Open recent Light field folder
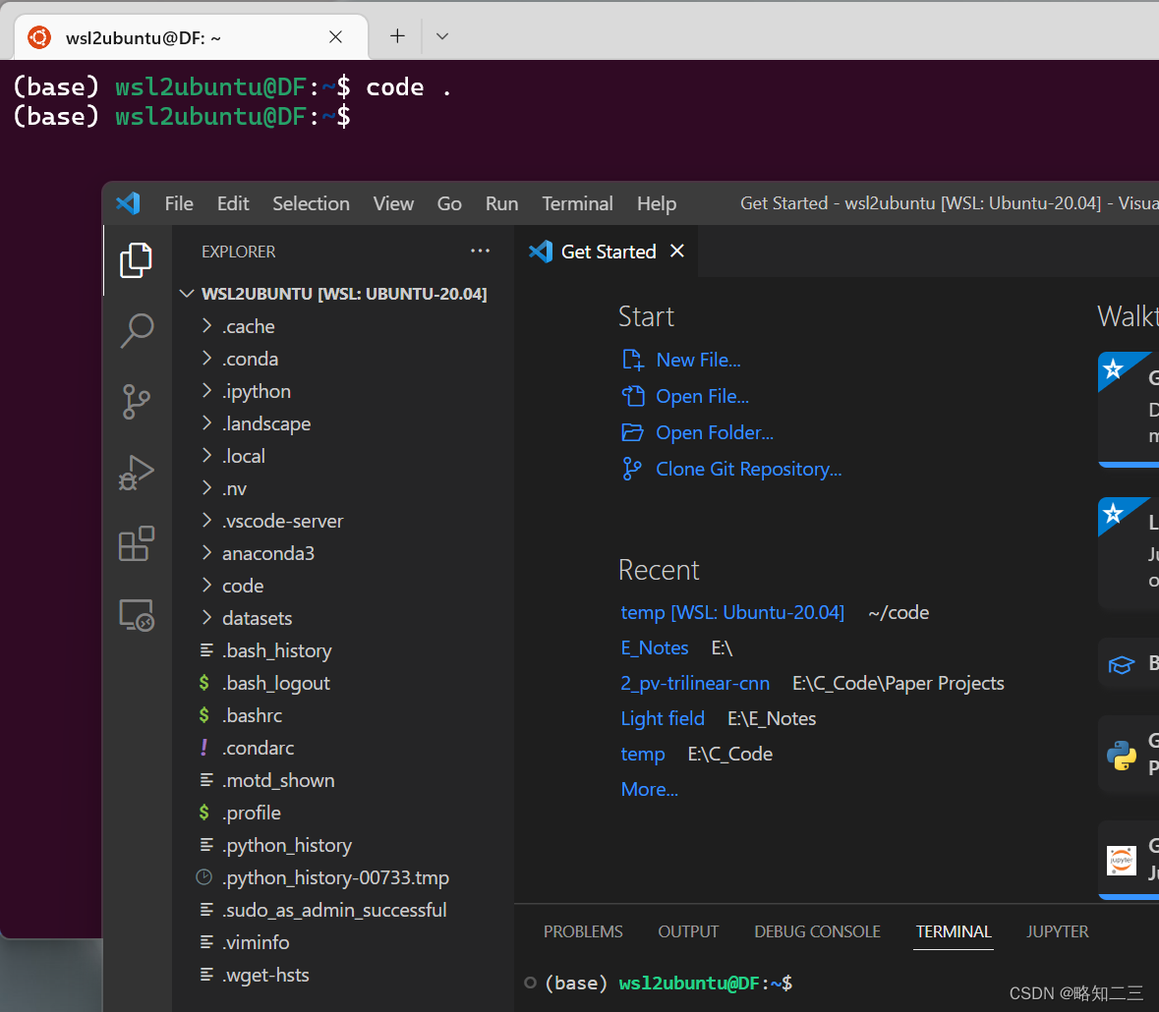The image size is (1159, 1012). point(663,719)
